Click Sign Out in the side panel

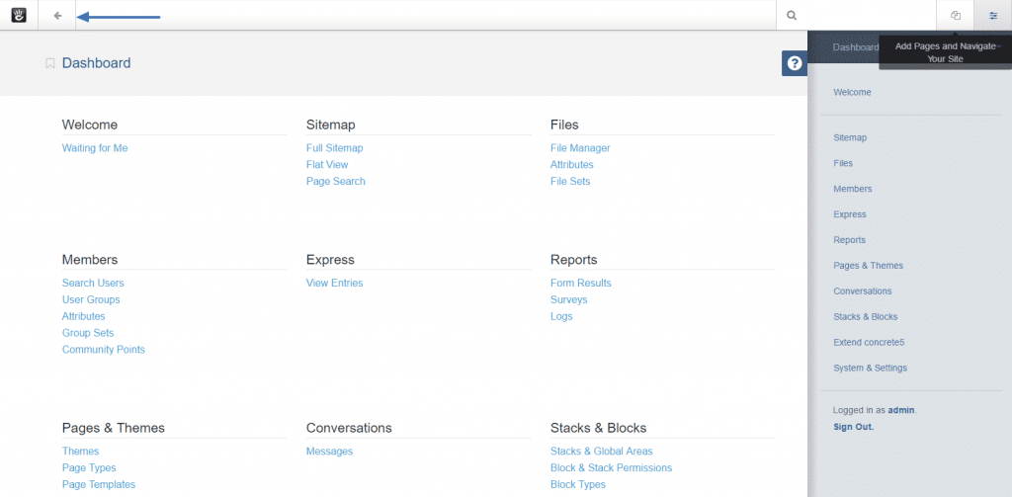tap(853, 427)
